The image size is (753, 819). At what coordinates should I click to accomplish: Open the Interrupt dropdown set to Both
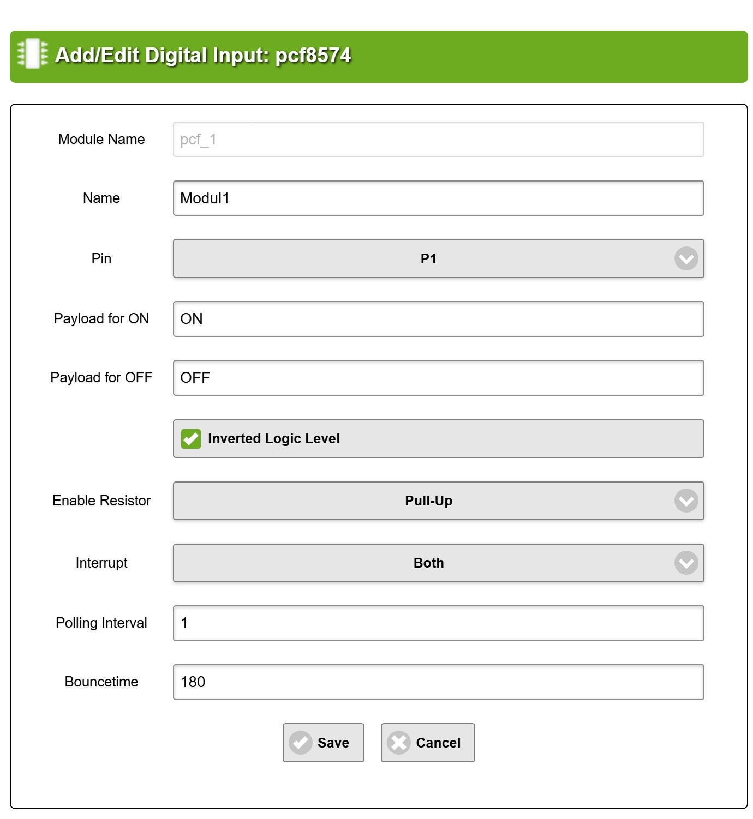(428, 563)
